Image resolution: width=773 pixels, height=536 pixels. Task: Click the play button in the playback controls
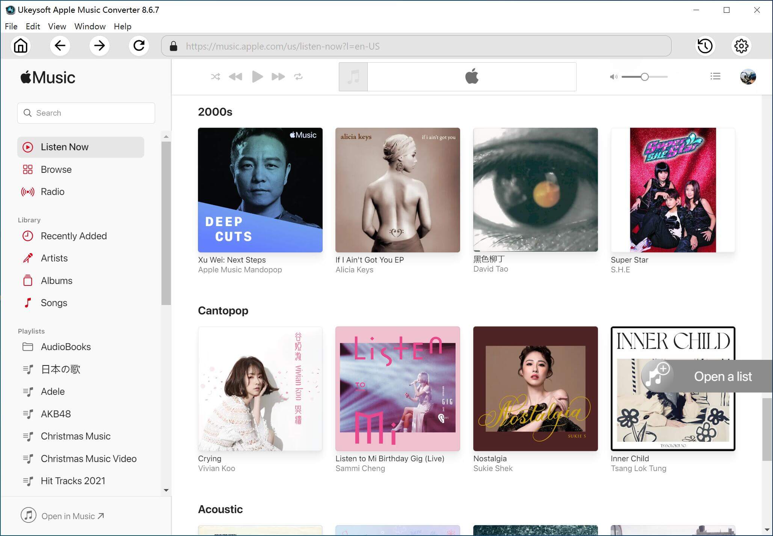(257, 77)
